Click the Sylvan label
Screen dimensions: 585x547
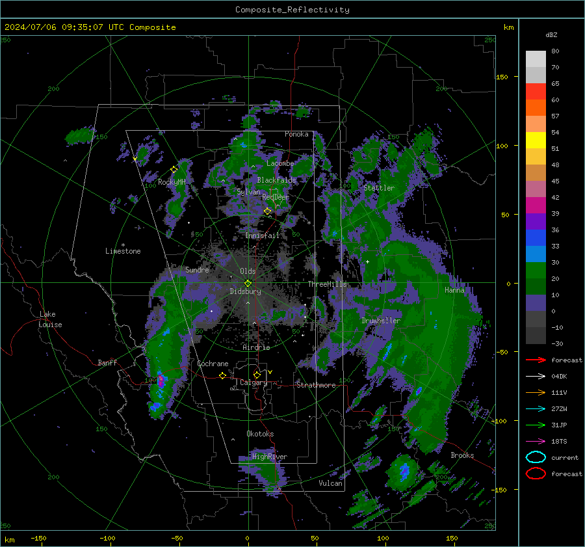(x=248, y=192)
